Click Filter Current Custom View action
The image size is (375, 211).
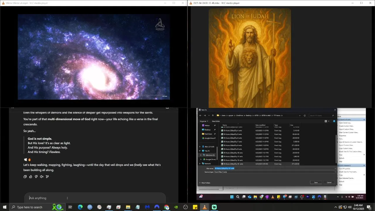(x=348, y=132)
